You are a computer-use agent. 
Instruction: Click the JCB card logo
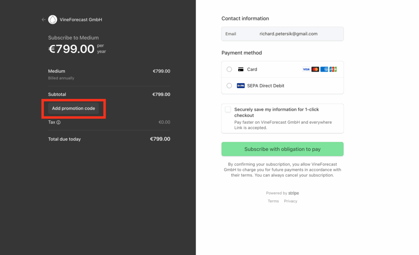(333, 69)
